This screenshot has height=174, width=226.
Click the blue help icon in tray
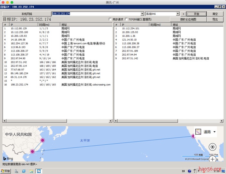point(190,171)
